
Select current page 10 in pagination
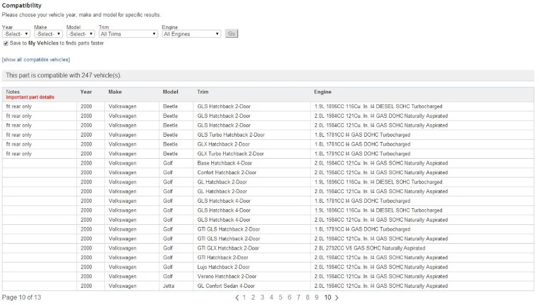pyautogui.click(x=328, y=297)
